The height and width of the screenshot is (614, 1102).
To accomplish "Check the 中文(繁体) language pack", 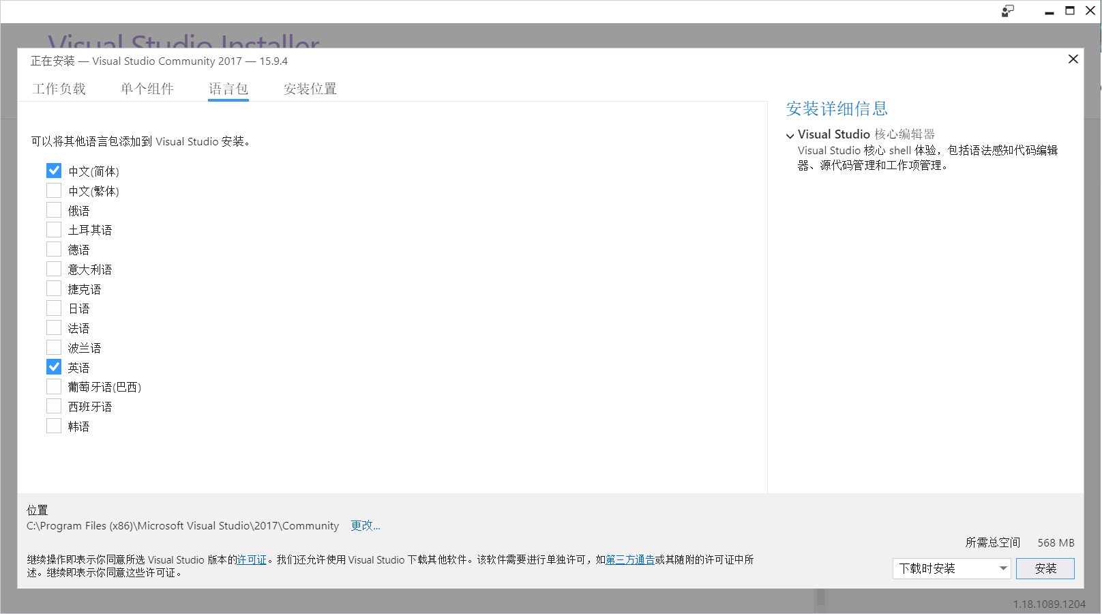I will pos(54,190).
